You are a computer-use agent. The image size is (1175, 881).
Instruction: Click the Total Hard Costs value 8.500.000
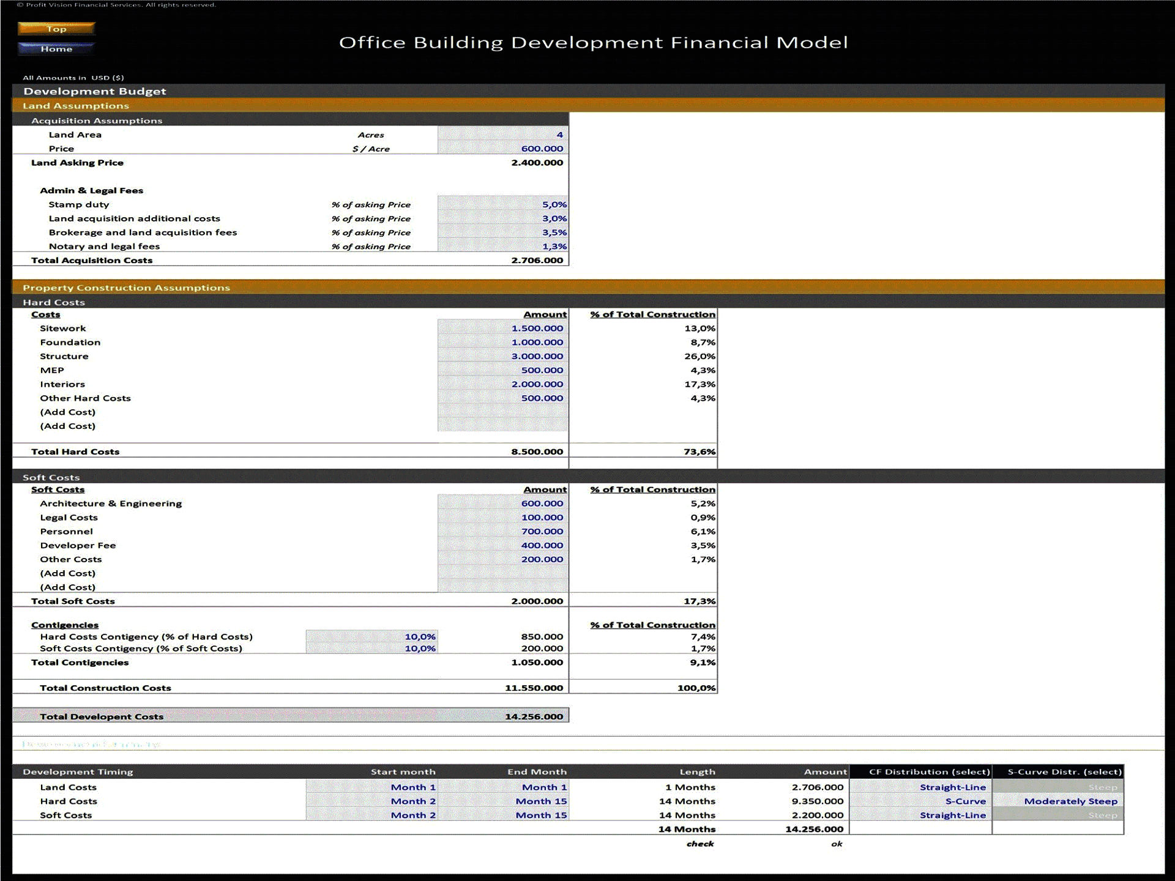537,452
